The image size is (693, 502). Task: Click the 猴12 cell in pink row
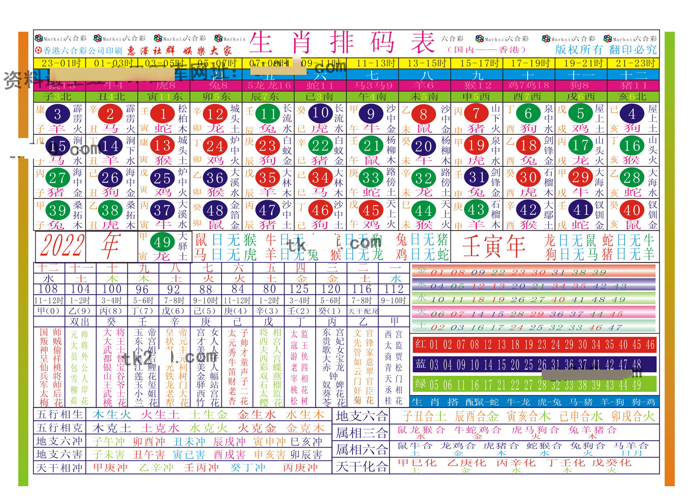pyautogui.click(x=477, y=85)
